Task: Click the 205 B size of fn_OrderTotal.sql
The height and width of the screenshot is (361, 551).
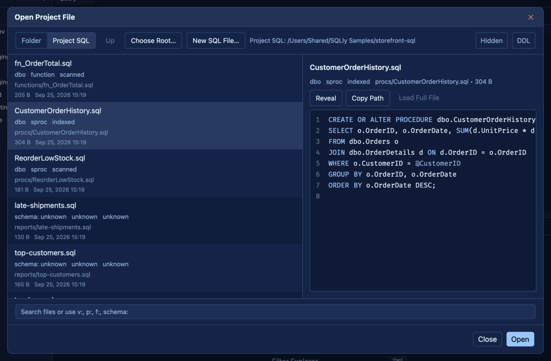Action: (x=22, y=95)
